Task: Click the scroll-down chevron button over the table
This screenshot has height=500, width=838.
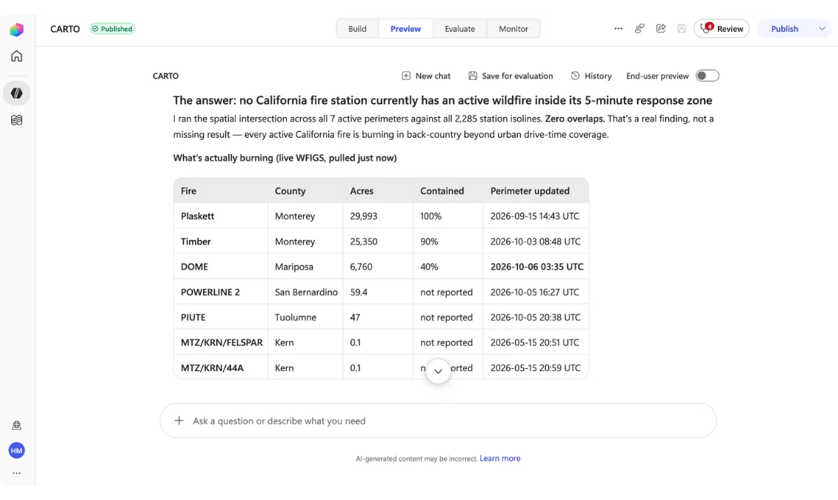Action: pos(438,371)
